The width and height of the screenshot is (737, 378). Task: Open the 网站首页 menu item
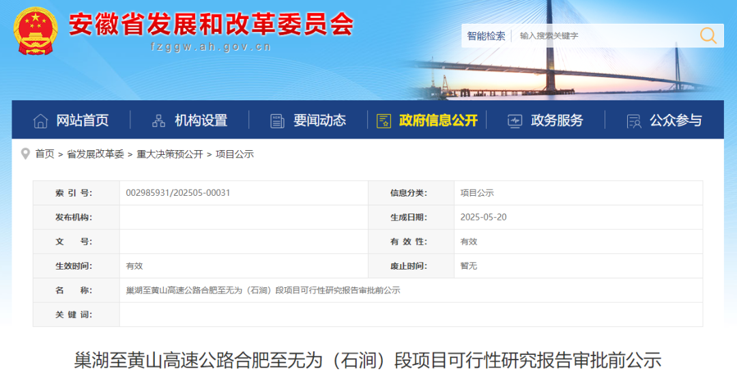tap(83, 121)
